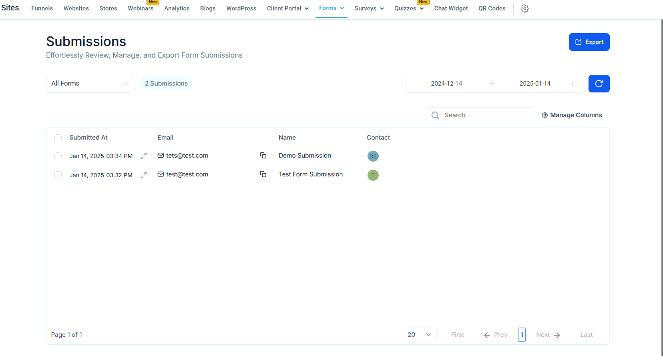Open the page size dropdown showing 20
The height and width of the screenshot is (360, 663).
click(419, 335)
